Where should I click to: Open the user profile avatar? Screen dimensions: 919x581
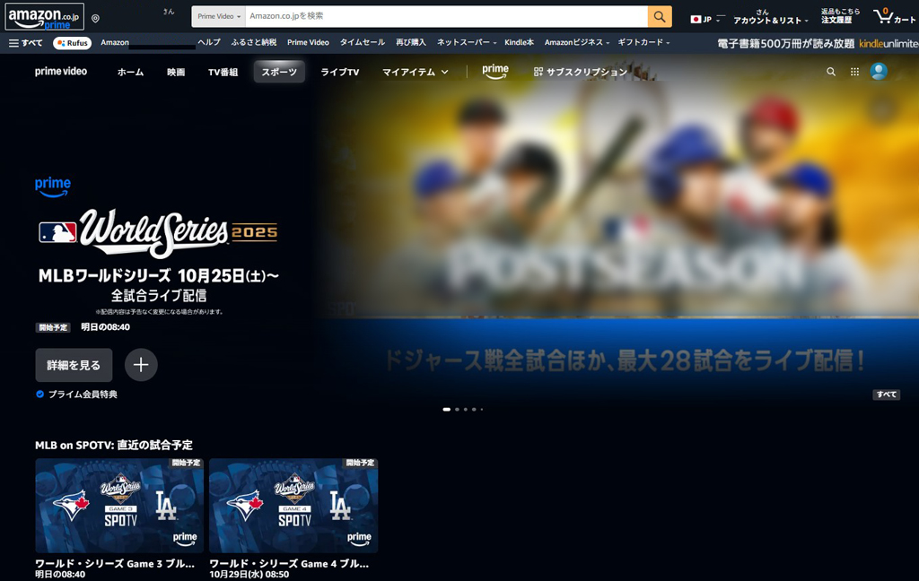click(x=879, y=72)
